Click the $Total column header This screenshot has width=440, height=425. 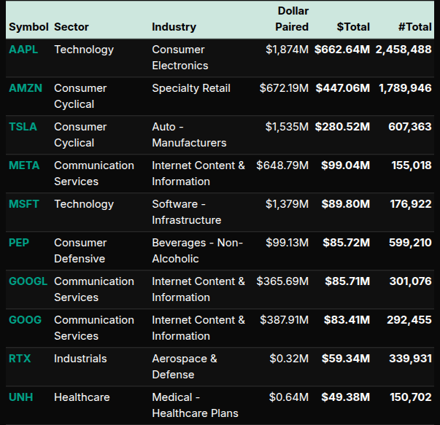coord(353,27)
